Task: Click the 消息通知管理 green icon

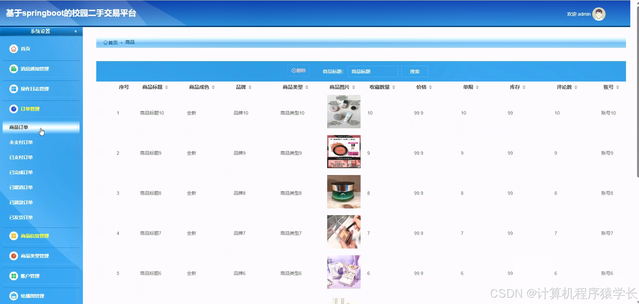Action: point(14,69)
